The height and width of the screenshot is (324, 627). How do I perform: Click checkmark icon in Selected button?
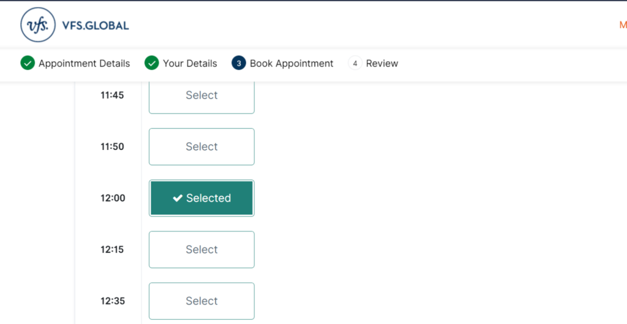coord(178,198)
